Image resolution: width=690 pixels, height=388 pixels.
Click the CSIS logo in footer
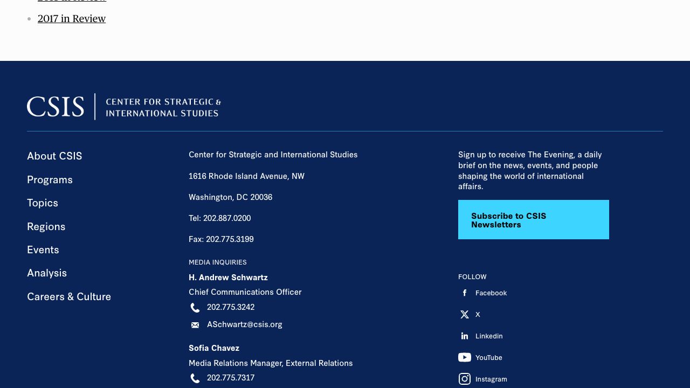pos(124,107)
